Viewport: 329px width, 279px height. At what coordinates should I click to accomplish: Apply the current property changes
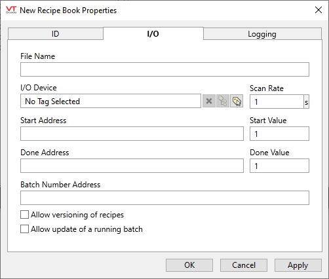pos(298,265)
